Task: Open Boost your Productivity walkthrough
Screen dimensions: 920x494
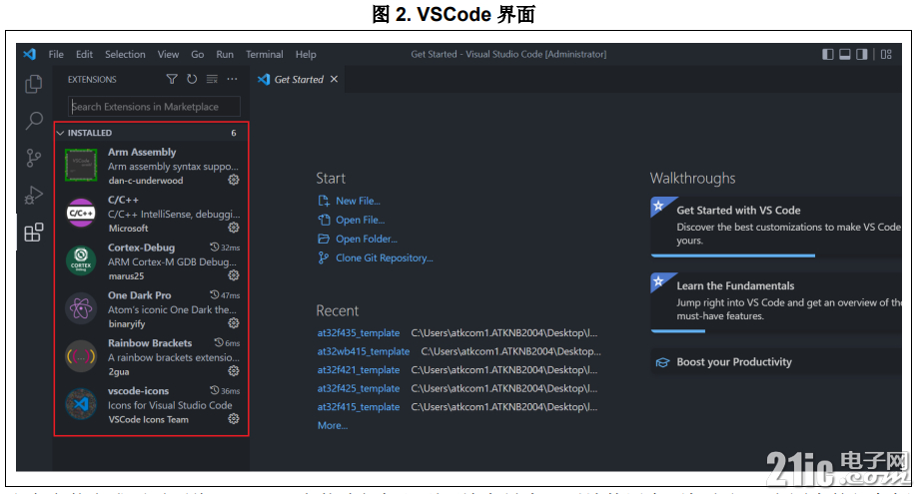Action: 776,362
